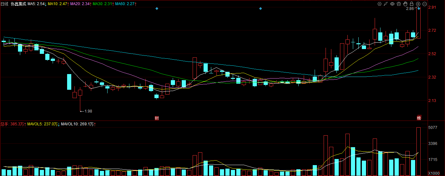The image size is (445, 176).
Task: Click the 2.13 price axis label
Action: coord(432,101)
